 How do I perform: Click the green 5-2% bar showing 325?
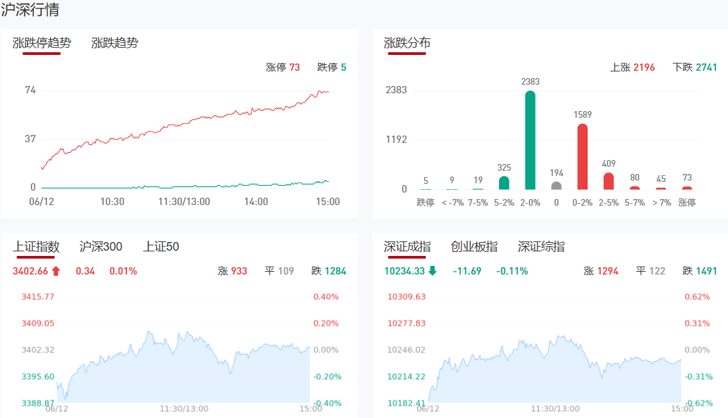pos(504,183)
